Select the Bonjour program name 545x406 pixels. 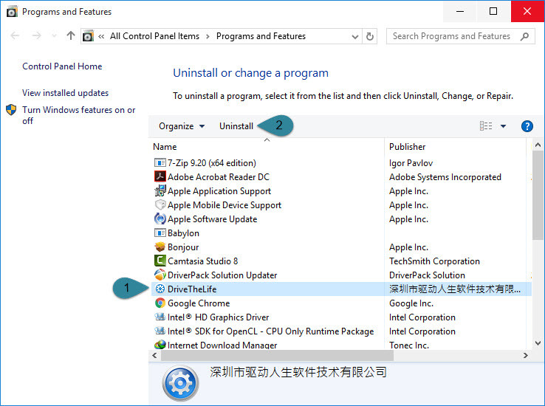click(x=183, y=247)
